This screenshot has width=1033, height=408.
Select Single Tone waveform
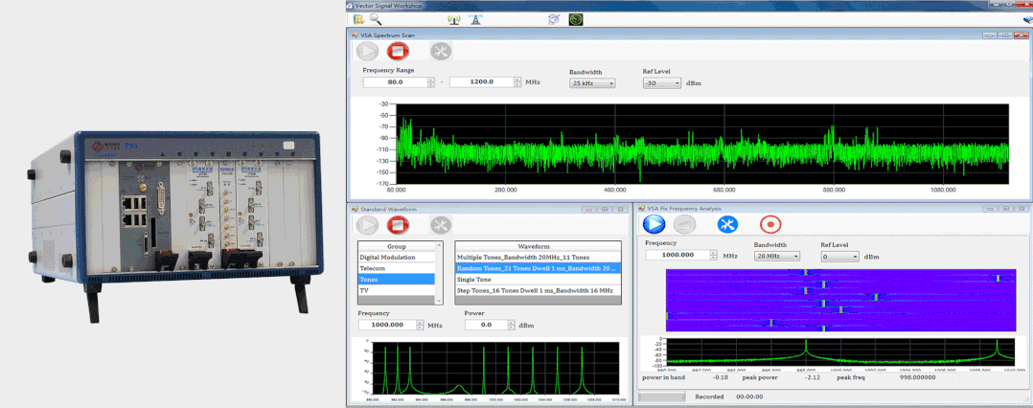pyautogui.click(x=538, y=279)
